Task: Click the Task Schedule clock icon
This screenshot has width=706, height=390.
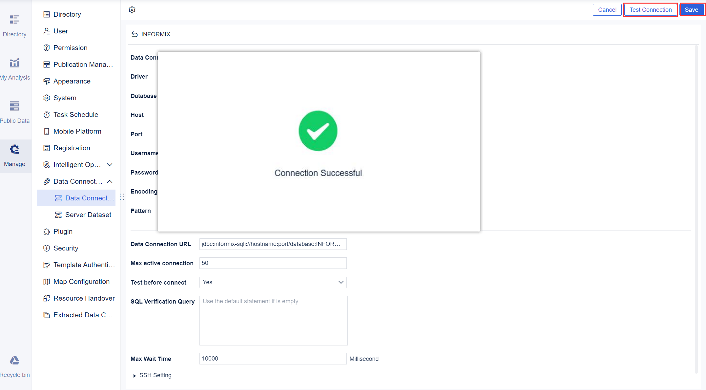Action: [x=47, y=115]
